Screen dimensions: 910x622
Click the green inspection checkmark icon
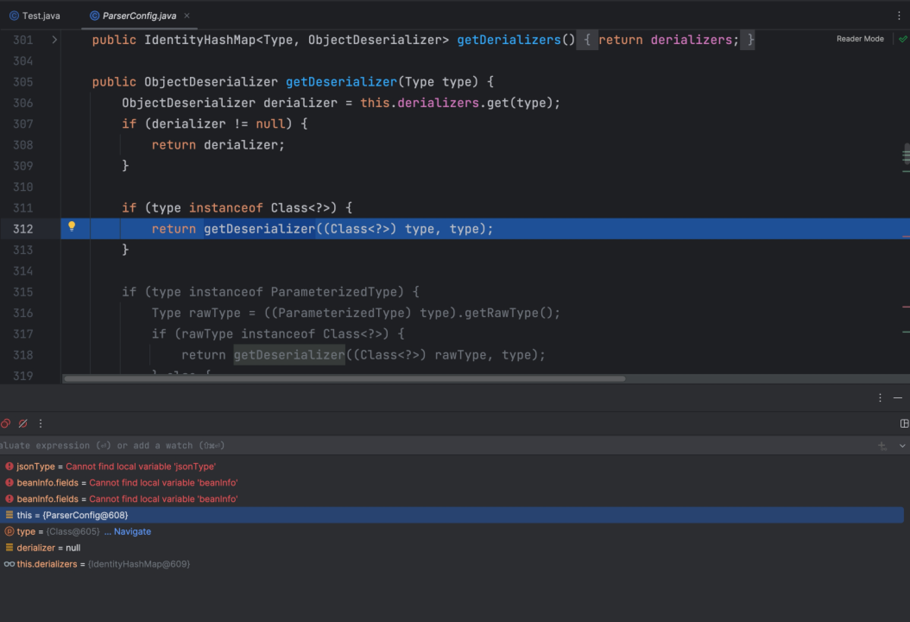(x=902, y=39)
